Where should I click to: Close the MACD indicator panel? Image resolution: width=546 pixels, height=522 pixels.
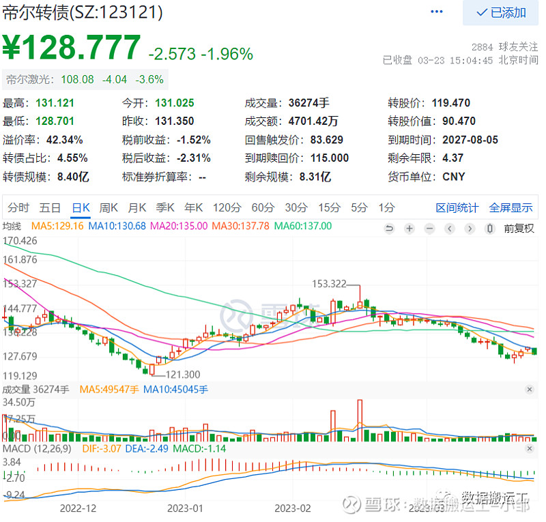[530, 448]
